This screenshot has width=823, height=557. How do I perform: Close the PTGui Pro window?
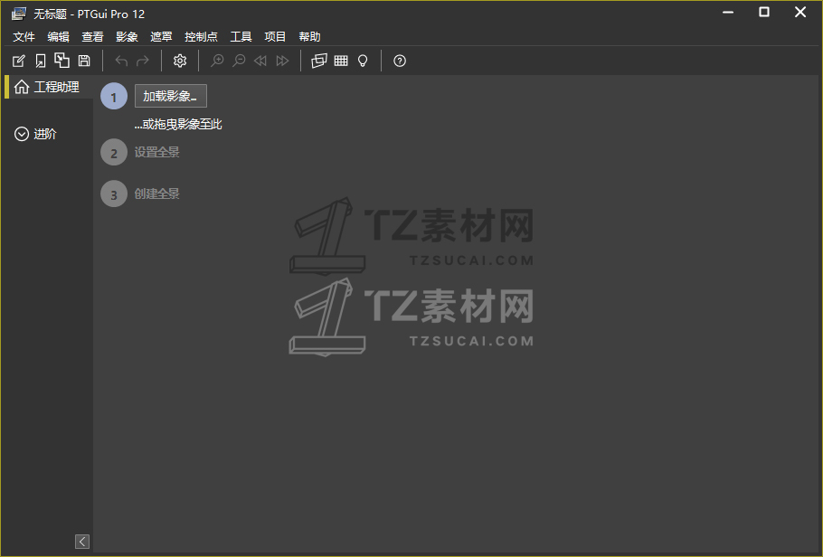point(799,12)
